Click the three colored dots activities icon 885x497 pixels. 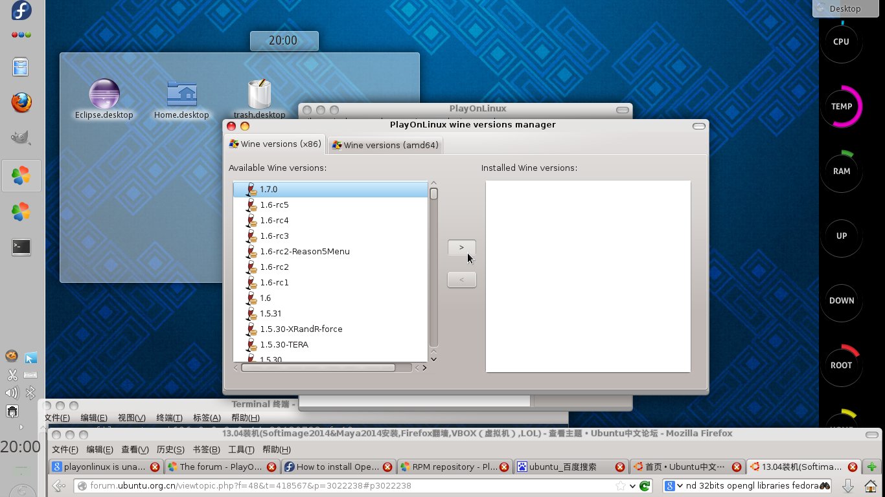click(21, 35)
